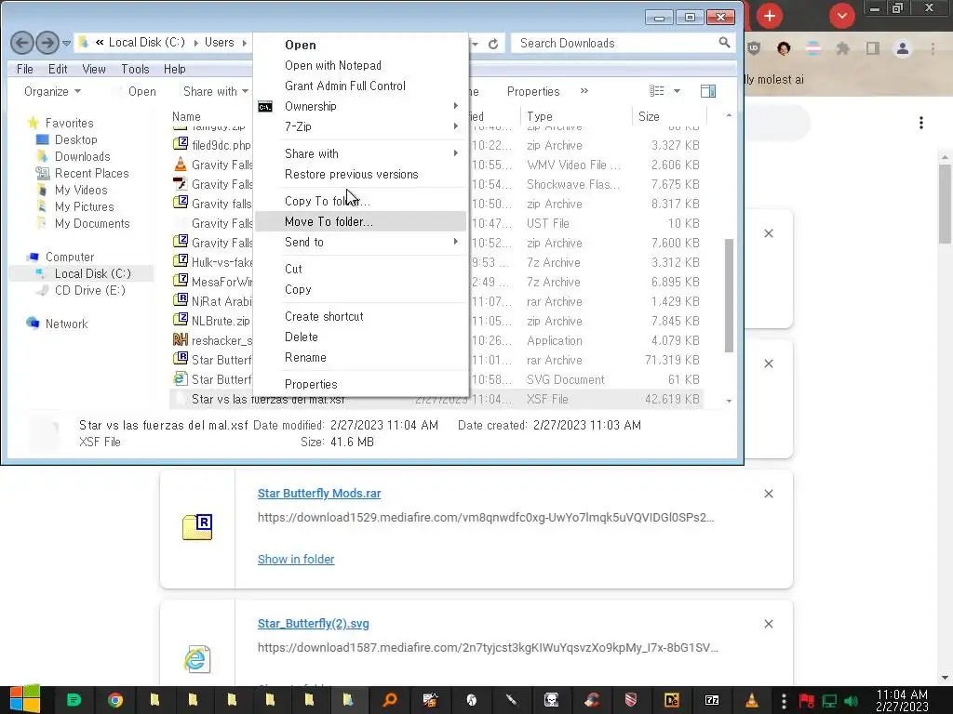
Task: Choose Delete from the context menu
Action: click(360, 337)
